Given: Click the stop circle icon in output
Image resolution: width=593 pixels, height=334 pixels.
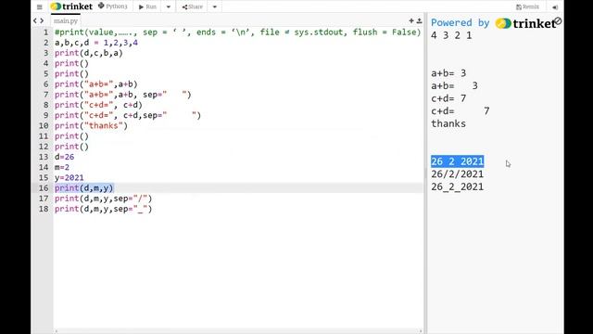Looking at the screenshot, I should 558,21.
